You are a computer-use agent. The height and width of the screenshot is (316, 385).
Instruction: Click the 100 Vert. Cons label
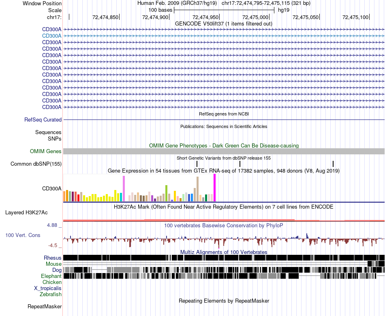coord(23,235)
